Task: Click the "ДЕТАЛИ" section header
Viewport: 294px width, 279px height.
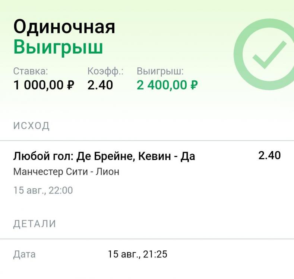Action: tap(35, 224)
